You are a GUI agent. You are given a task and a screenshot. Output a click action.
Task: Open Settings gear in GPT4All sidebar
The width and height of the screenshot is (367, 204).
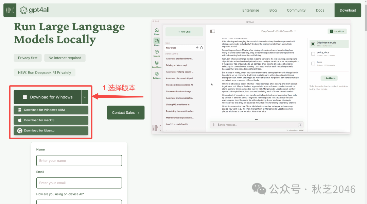tap(157, 75)
